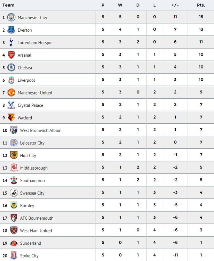Click the Crystal Palace crest icon
This screenshot has width=214, height=261.
pos(12,105)
